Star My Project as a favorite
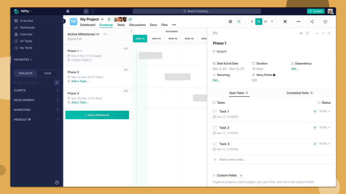The image size is (346, 194). pos(325,21)
